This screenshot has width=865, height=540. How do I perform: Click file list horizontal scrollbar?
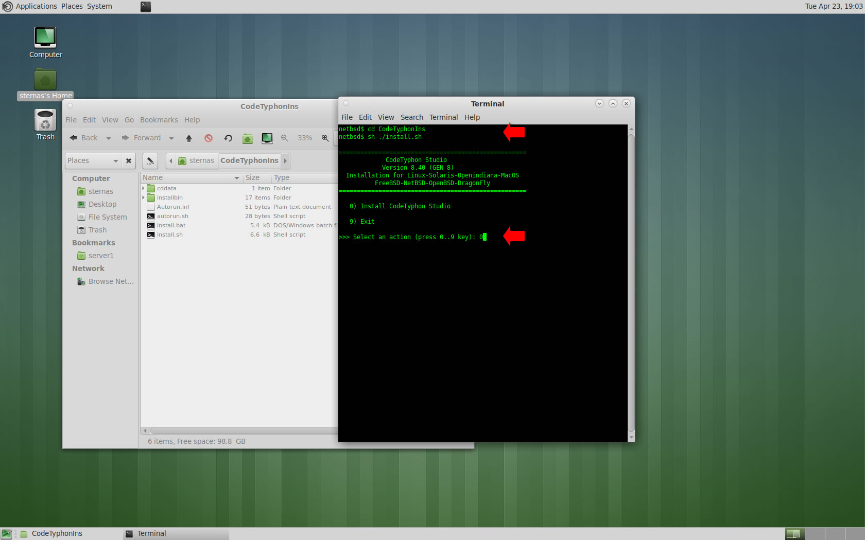244,430
